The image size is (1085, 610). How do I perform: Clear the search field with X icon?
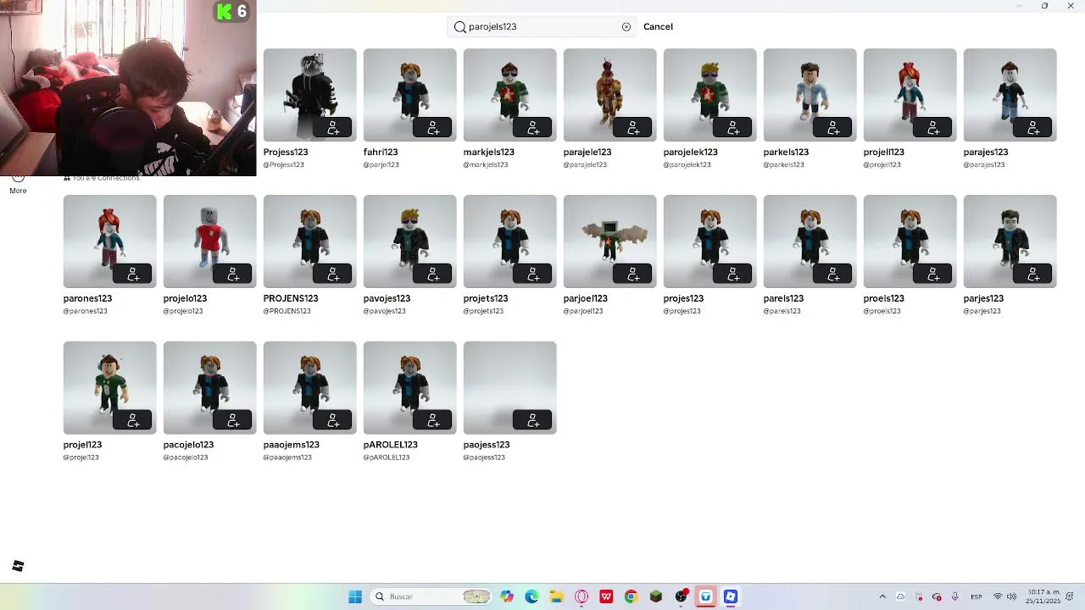626,27
